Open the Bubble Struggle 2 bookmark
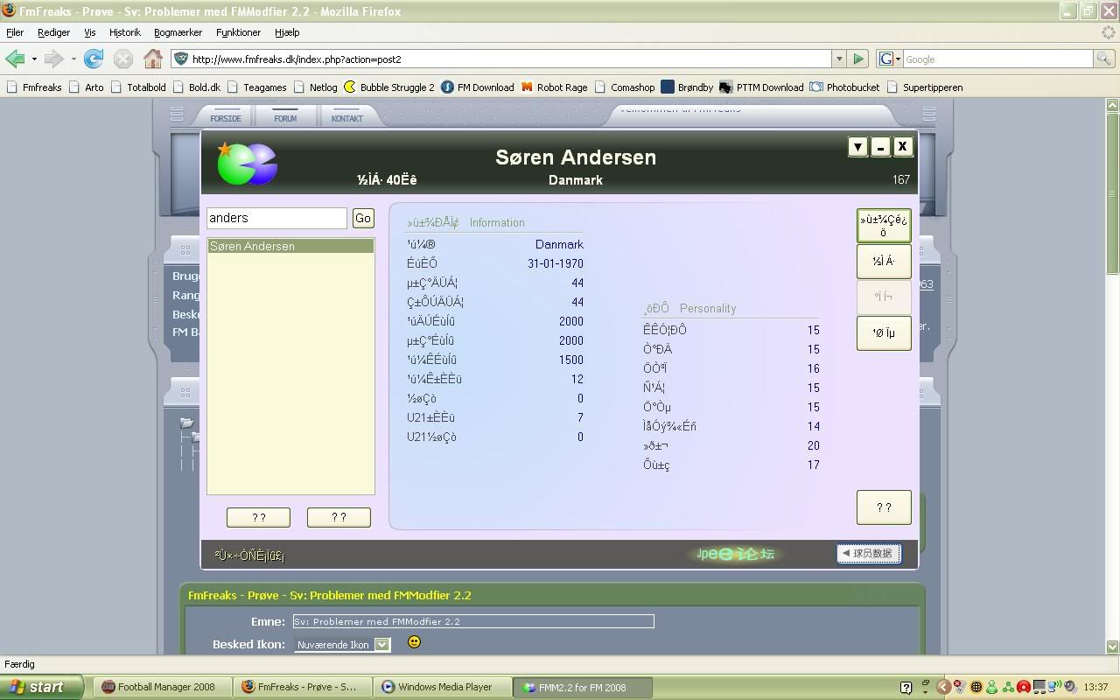This screenshot has width=1120, height=700. (x=389, y=87)
